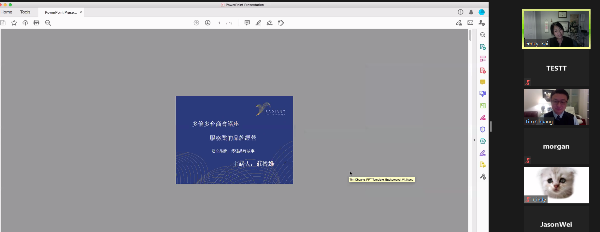600x232 pixels.
Task: Click the page number input field
Action: (220, 23)
